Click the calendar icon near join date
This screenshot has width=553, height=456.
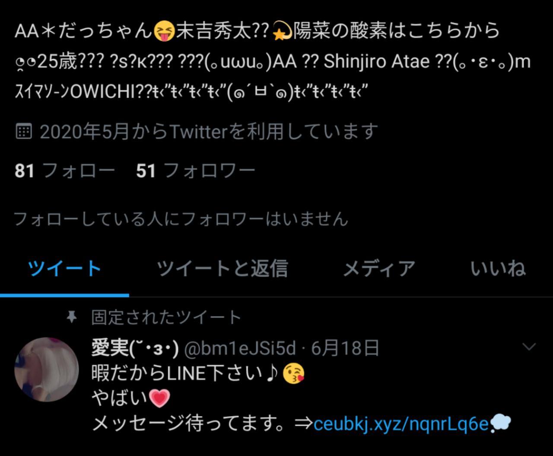coord(24,131)
